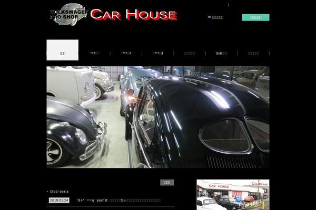
Task: Open the 1974 Thing Type181 news entry
Action: click(118, 201)
